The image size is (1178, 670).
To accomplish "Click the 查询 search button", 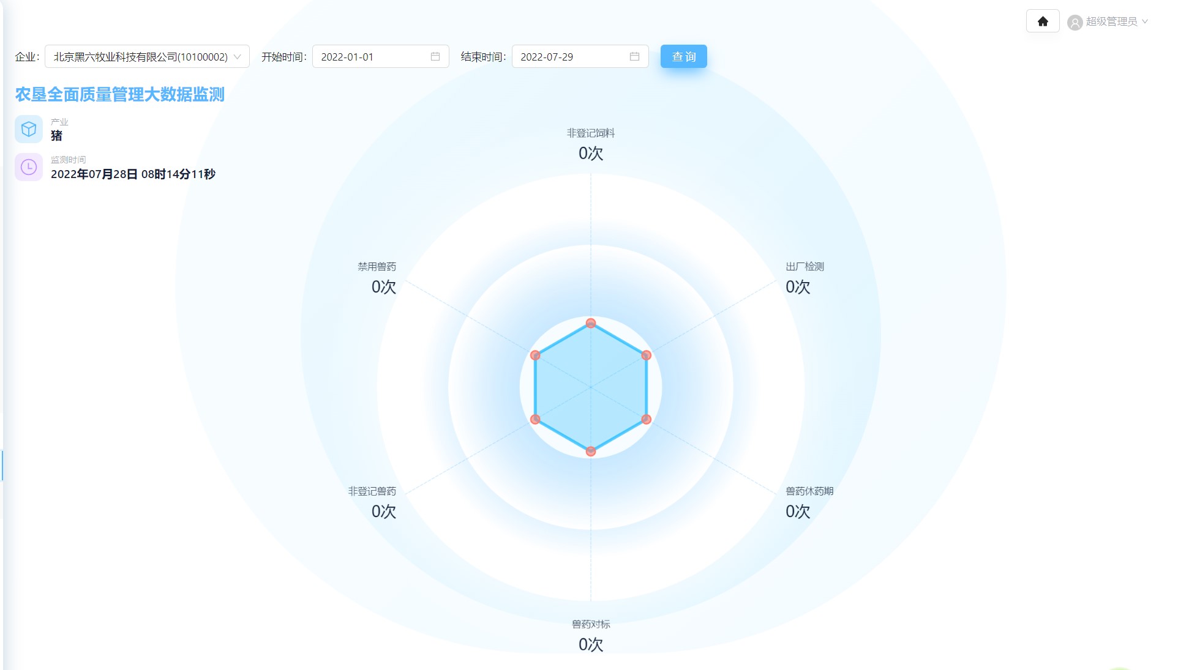I will (683, 56).
